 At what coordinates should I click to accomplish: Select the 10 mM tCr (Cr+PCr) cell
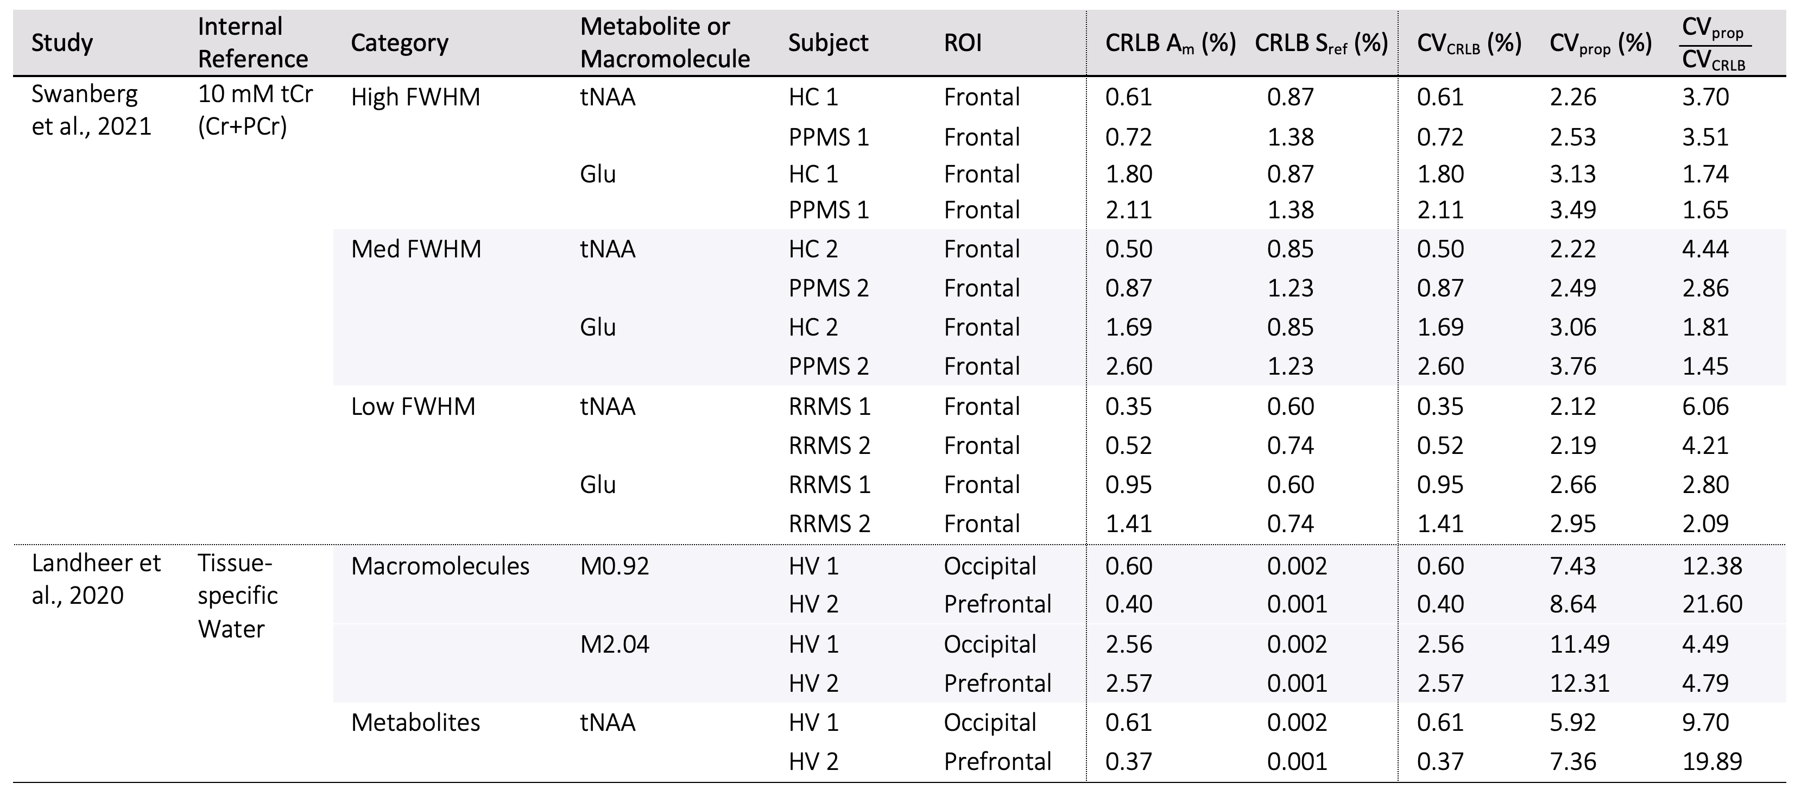click(x=255, y=110)
